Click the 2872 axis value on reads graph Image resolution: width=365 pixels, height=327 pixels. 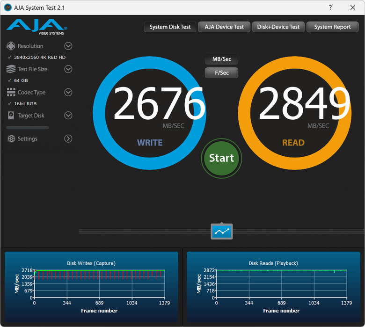click(x=209, y=270)
